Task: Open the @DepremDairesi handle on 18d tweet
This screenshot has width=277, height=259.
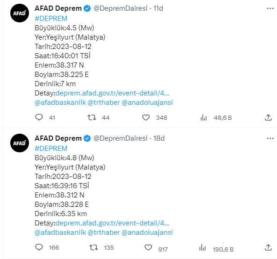Action: [121, 138]
